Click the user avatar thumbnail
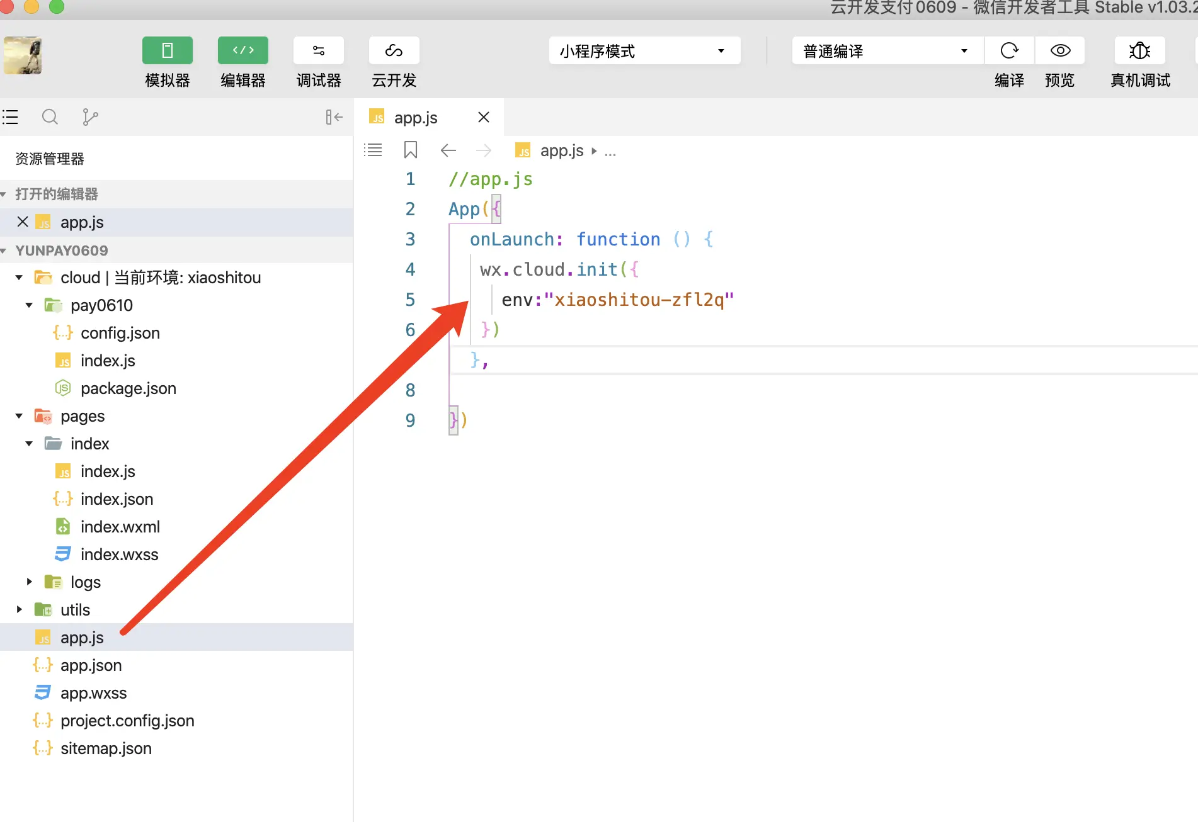The height and width of the screenshot is (822, 1198). click(23, 55)
